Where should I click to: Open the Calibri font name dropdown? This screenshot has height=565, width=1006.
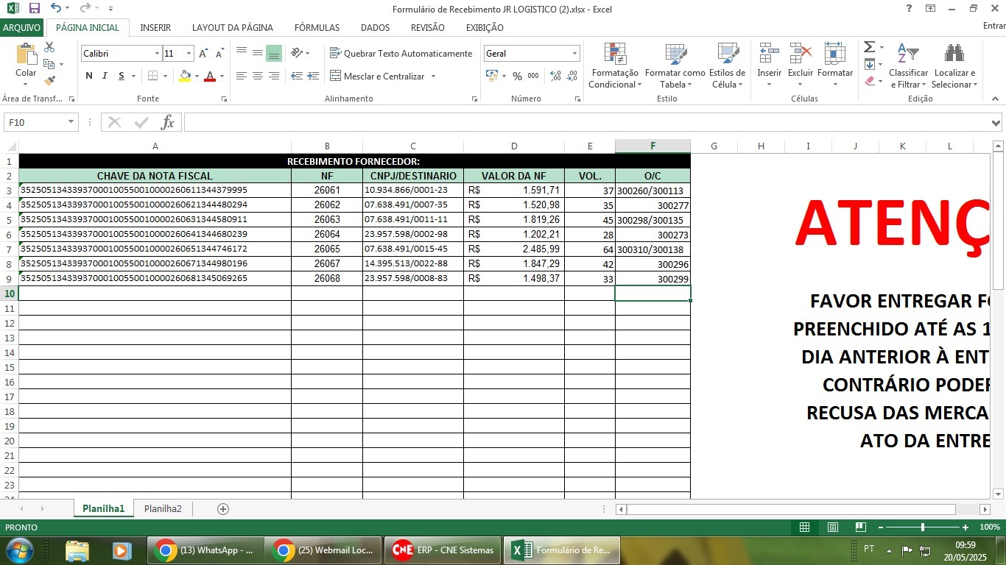coord(157,54)
